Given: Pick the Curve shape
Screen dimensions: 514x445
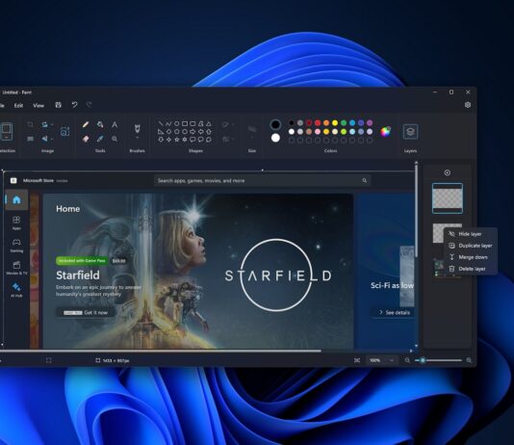Looking at the screenshot, I should 168,123.
